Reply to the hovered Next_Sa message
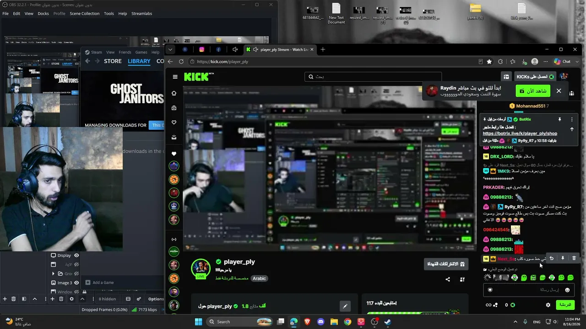Screen dimensions: 586x329 click(551, 258)
